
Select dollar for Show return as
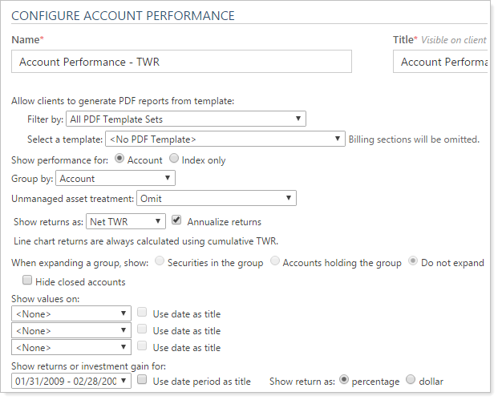(411, 380)
